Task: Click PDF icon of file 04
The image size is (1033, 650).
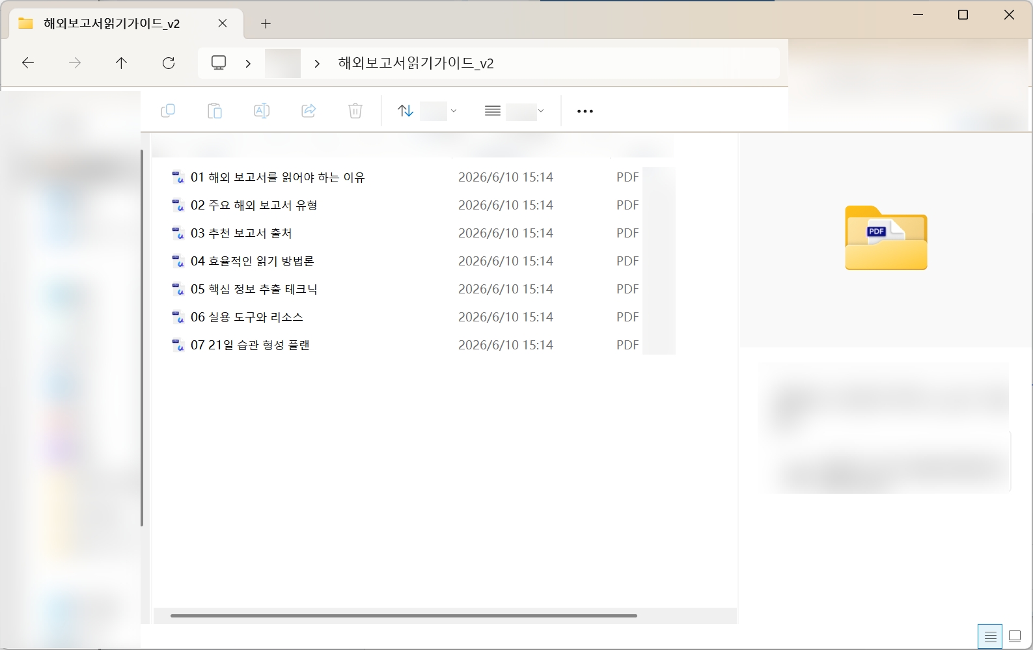Action: pyautogui.click(x=178, y=261)
